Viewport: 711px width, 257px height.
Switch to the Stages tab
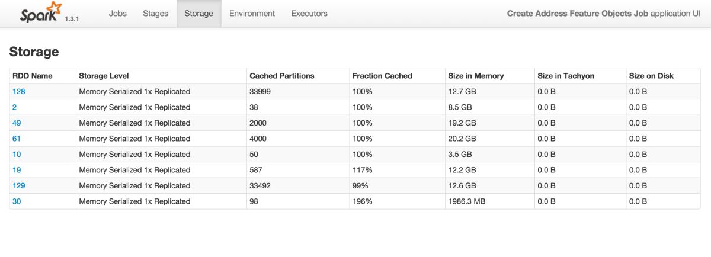point(155,13)
